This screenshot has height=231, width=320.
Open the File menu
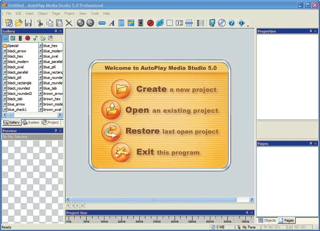click(8, 14)
